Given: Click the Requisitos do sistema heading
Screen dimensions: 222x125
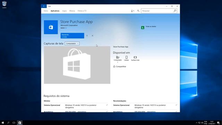Looking at the screenshot, I should click(57, 96).
